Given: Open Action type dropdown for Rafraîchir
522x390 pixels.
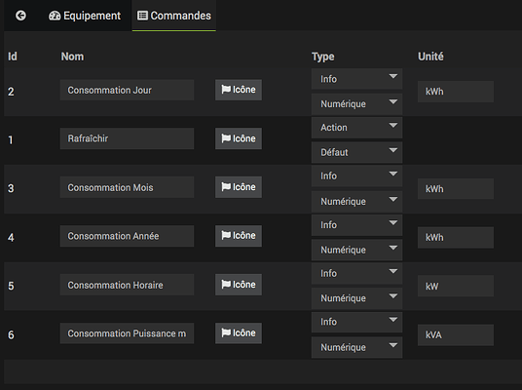Looking at the screenshot, I should coord(356,128).
